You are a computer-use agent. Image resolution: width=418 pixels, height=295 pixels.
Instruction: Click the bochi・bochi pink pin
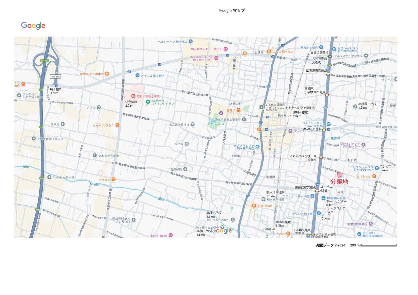click(x=171, y=235)
